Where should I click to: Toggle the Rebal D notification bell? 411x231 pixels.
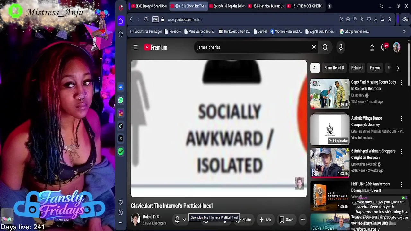pos(177,220)
